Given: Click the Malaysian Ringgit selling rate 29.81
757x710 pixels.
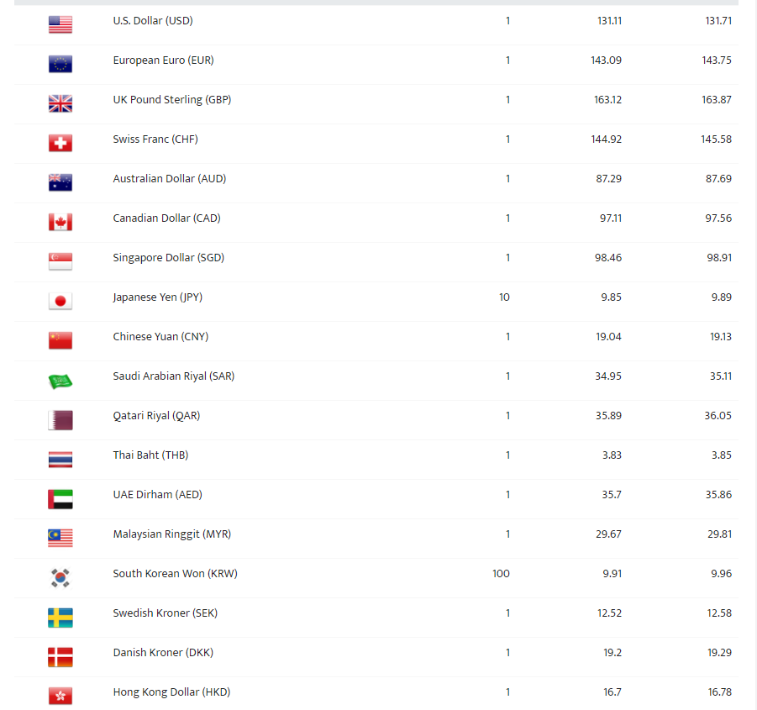Looking at the screenshot, I should point(719,534).
